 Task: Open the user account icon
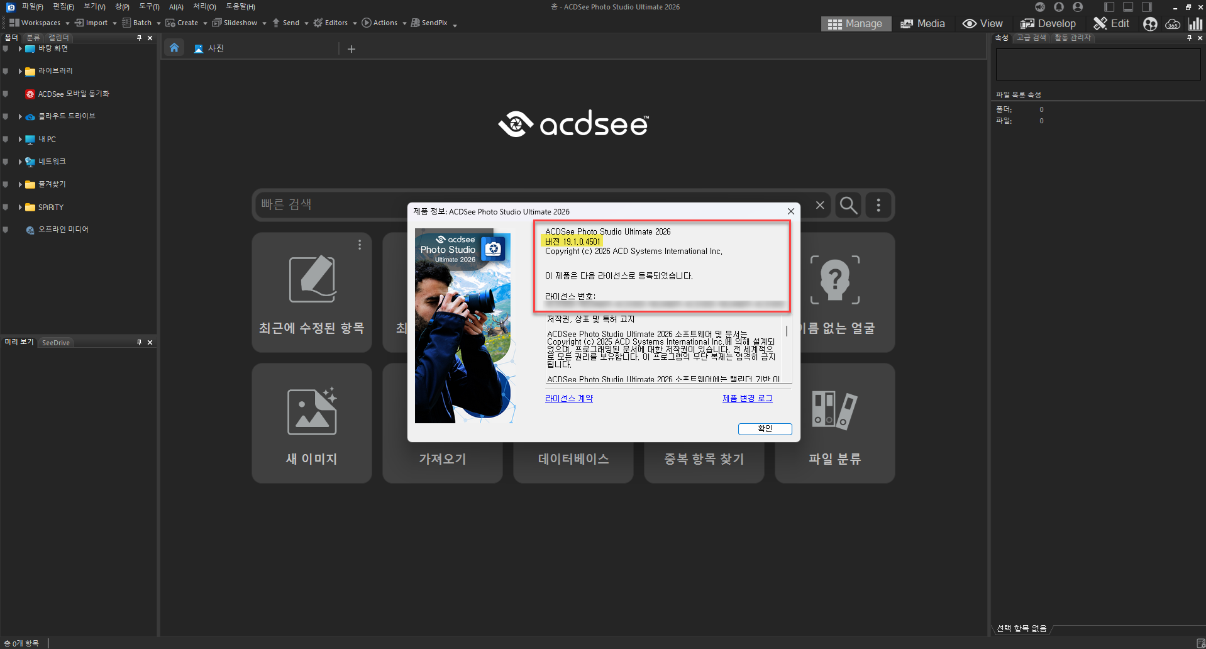tap(1078, 7)
